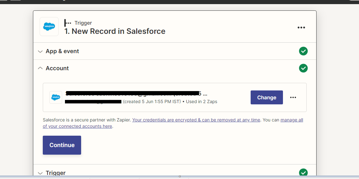359x179 pixels.
Task: Click the green checkmark beside Trigger section
Action: 303,172
